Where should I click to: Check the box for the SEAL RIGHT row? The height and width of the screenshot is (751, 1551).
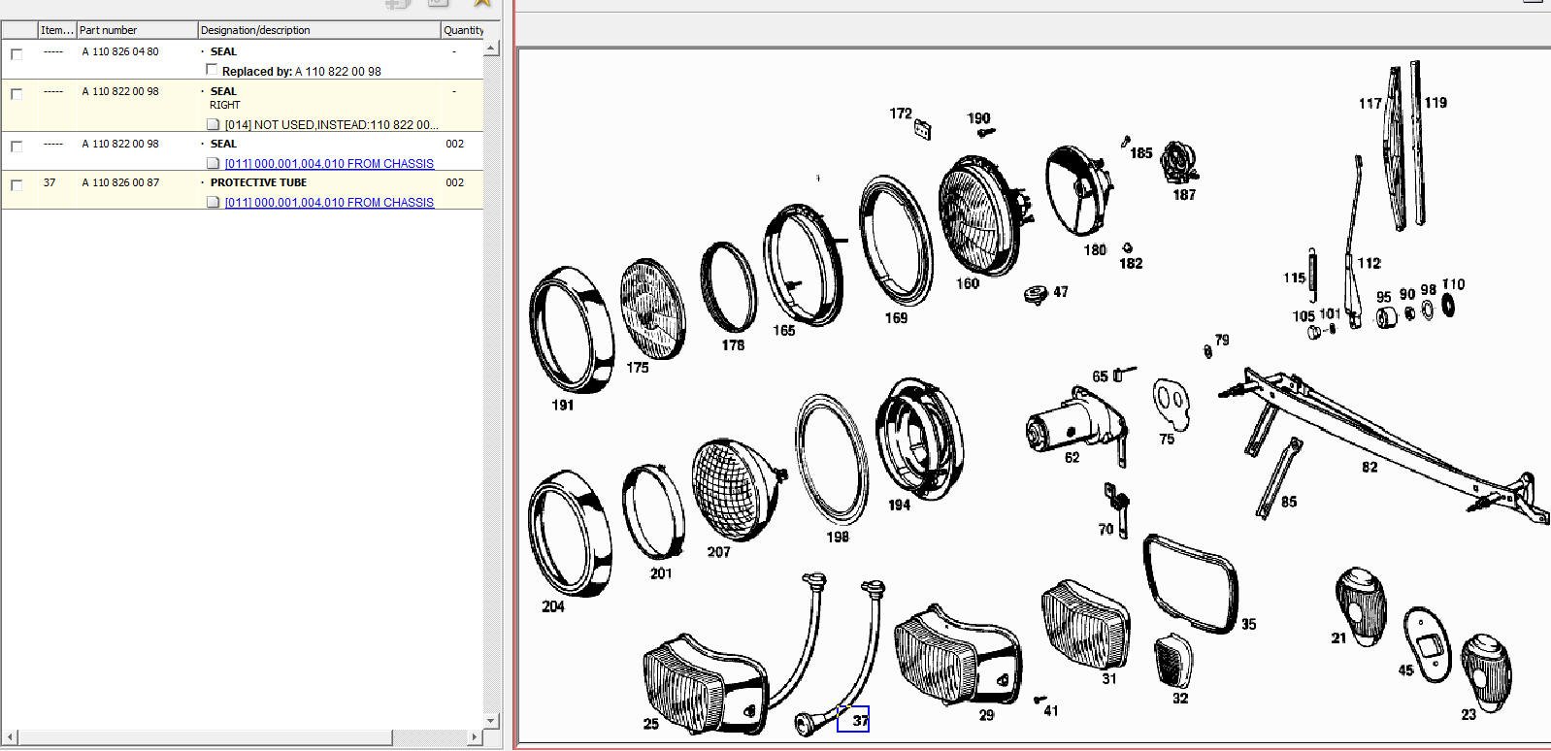pos(16,94)
